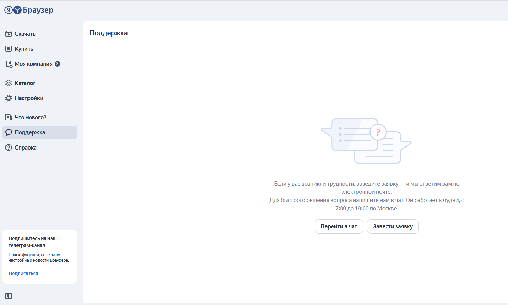Follow the Подписаться link
508x305 pixels.
(23, 273)
